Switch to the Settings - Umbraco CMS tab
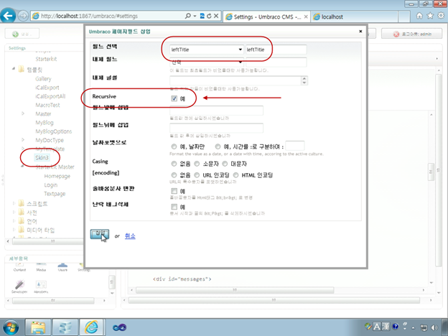448x336 pixels. (266, 17)
